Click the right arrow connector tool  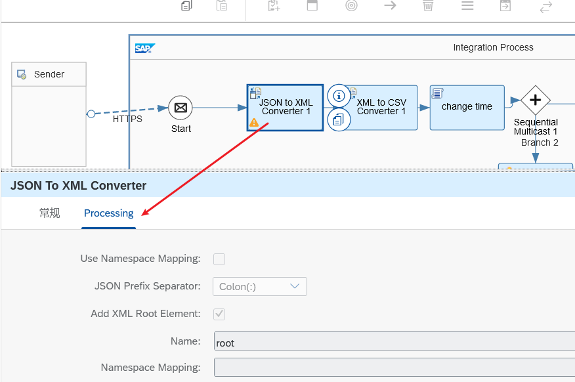pos(390,6)
